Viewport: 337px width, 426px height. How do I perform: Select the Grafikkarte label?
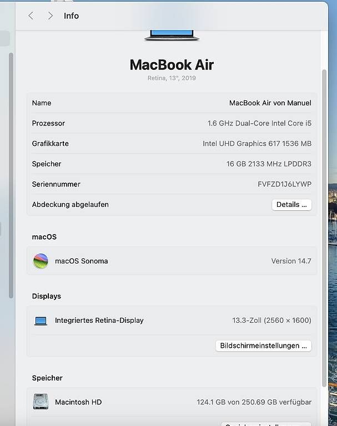[x=51, y=144]
